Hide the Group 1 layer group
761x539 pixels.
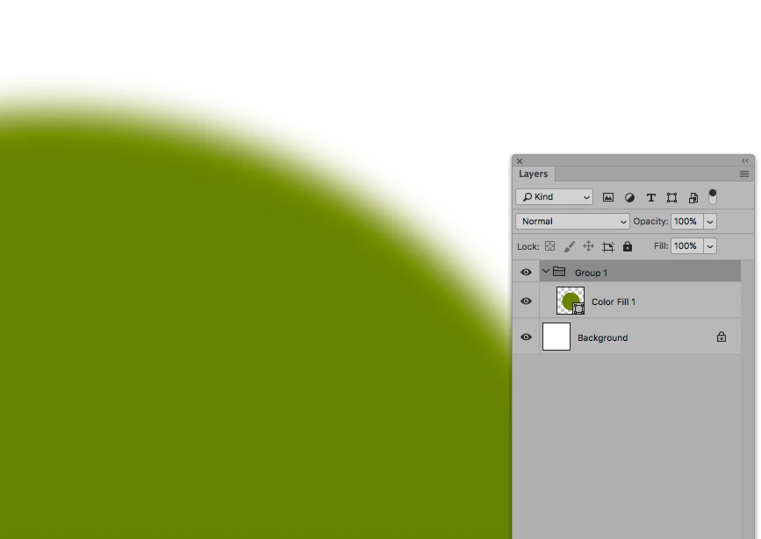[x=526, y=273]
